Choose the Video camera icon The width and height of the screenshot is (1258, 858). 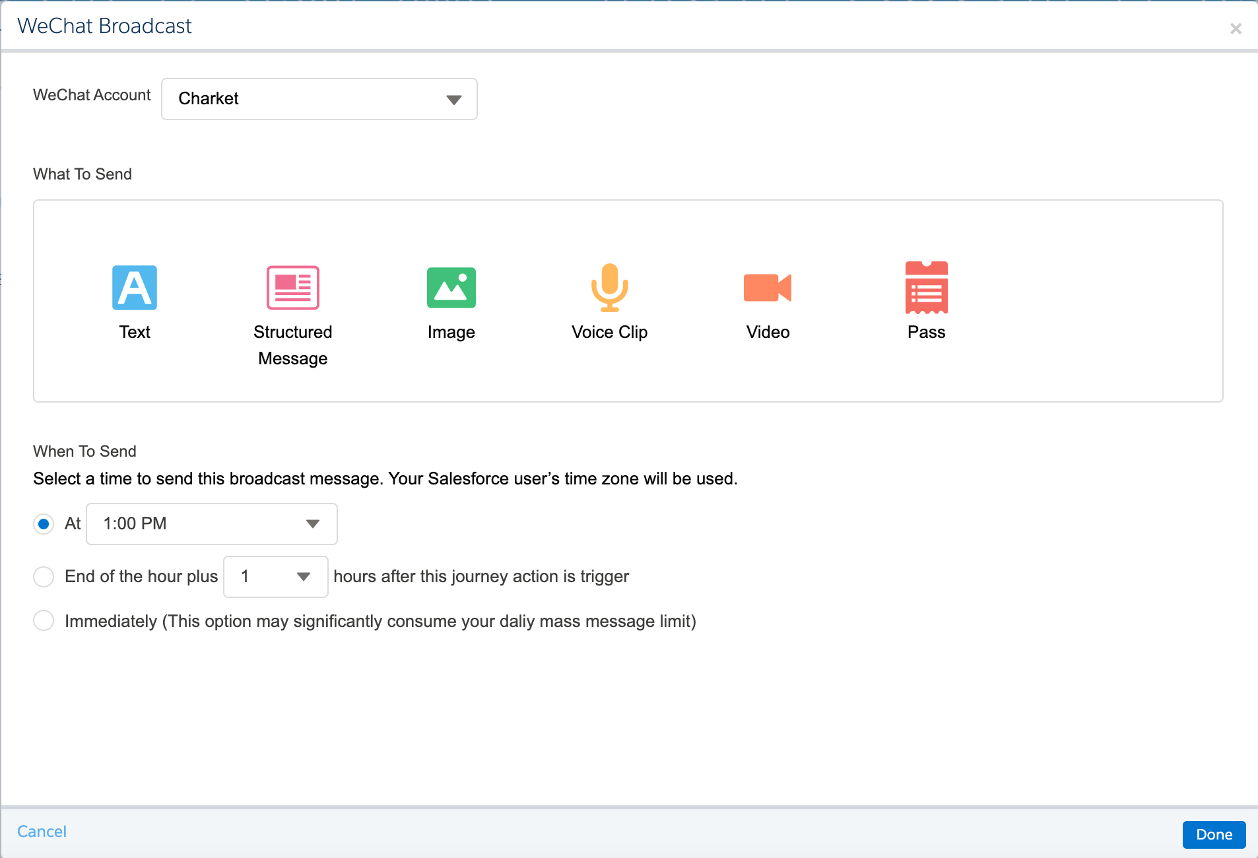coord(768,288)
